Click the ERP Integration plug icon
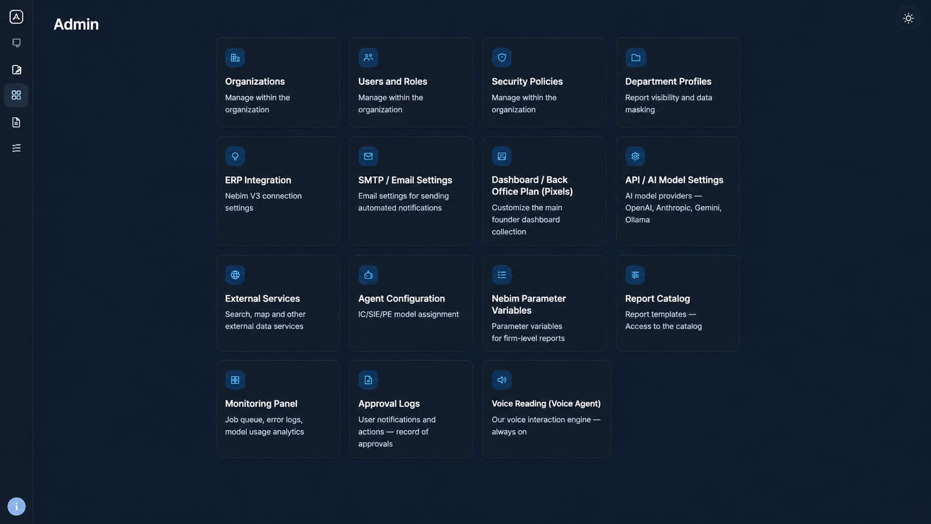The image size is (931, 524). pyautogui.click(x=235, y=156)
